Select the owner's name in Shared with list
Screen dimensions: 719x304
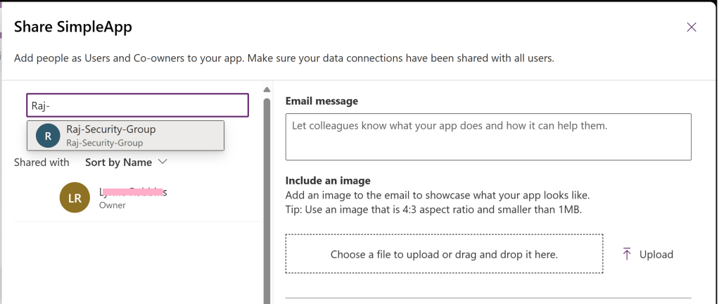[133, 191]
